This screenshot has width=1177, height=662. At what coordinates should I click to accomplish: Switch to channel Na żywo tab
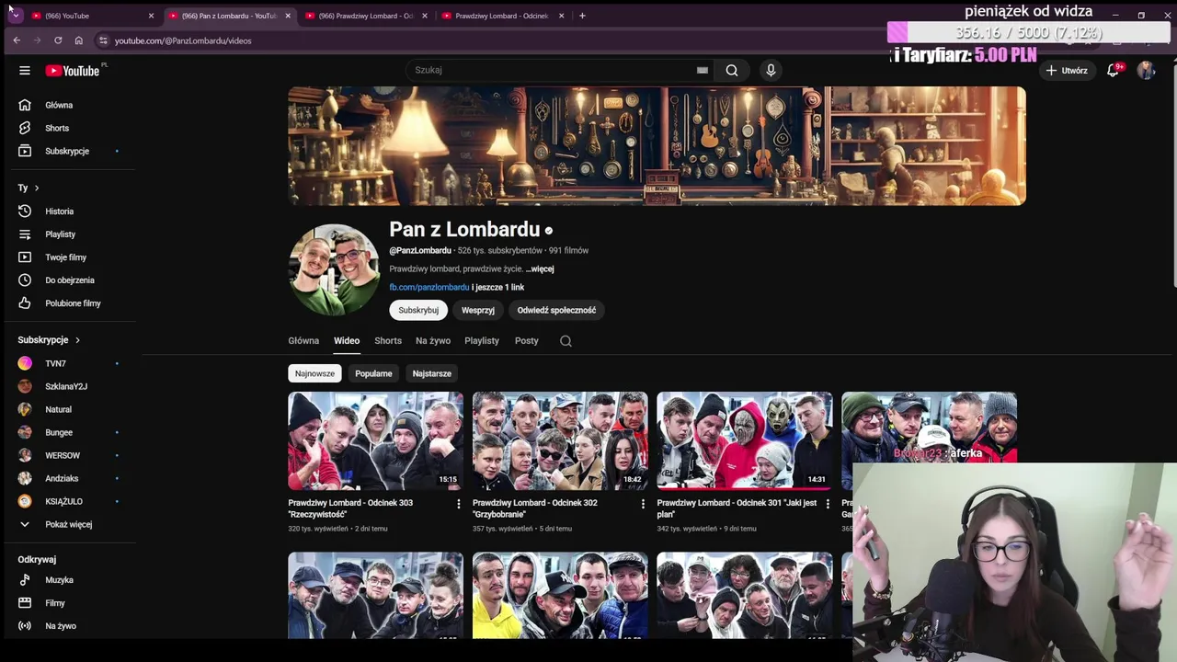click(x=433, y=341)
